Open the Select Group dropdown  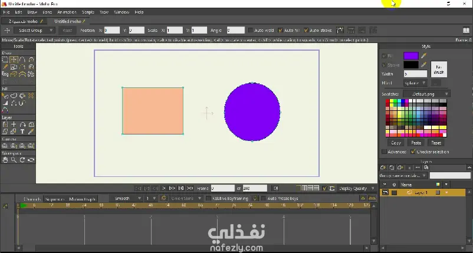(x=34, y=30)
